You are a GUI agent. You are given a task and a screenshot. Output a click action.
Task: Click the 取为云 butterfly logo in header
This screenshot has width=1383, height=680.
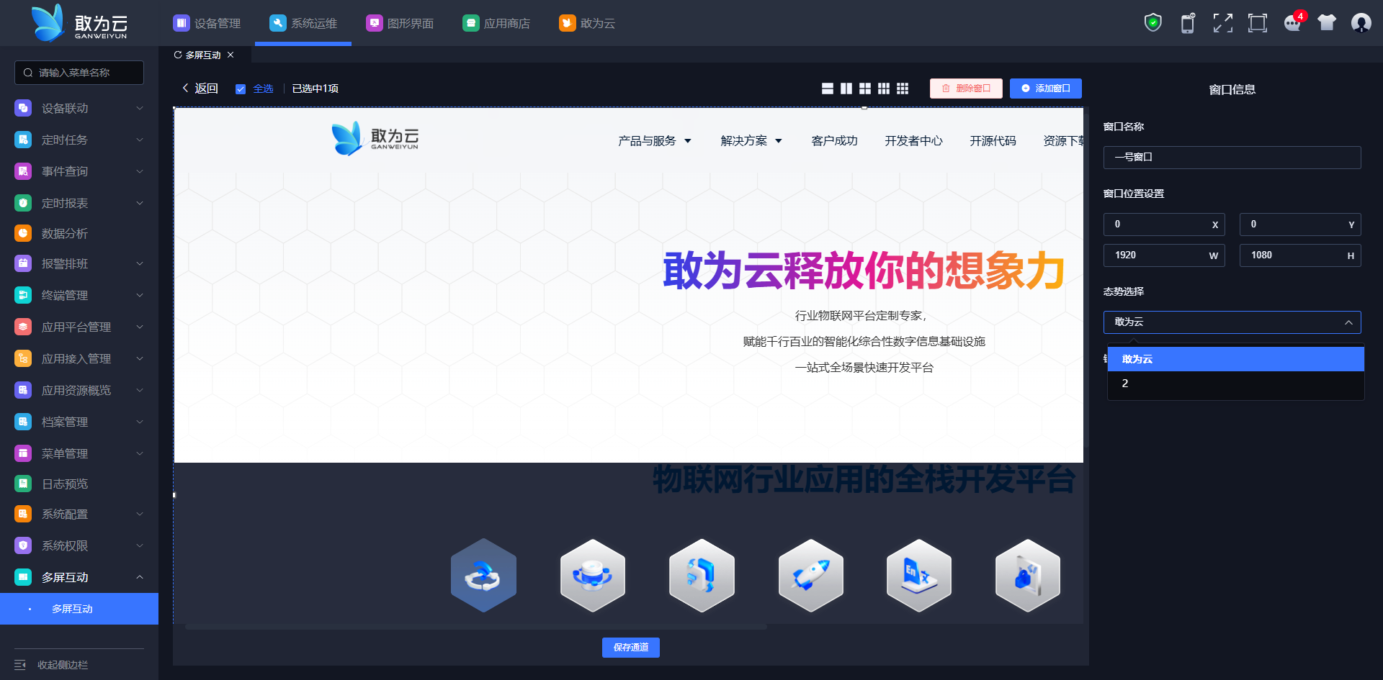point(79,23)
